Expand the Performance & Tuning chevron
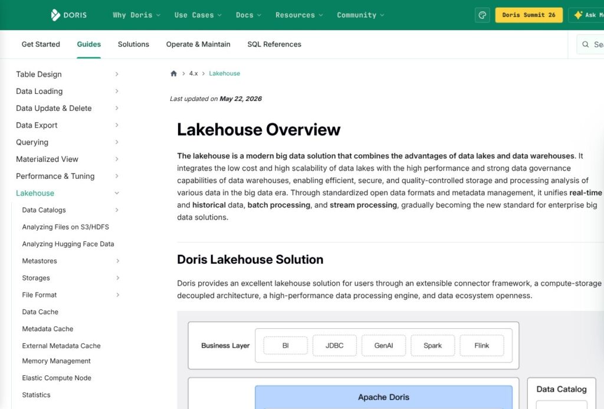 [x=117, y=176]
